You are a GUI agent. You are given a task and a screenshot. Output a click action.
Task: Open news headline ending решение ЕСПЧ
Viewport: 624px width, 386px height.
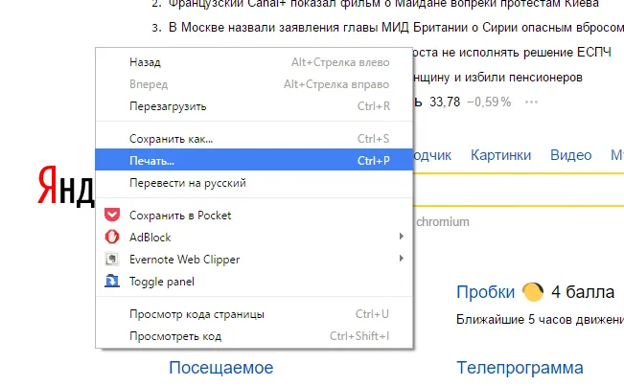tap(512, 53)
